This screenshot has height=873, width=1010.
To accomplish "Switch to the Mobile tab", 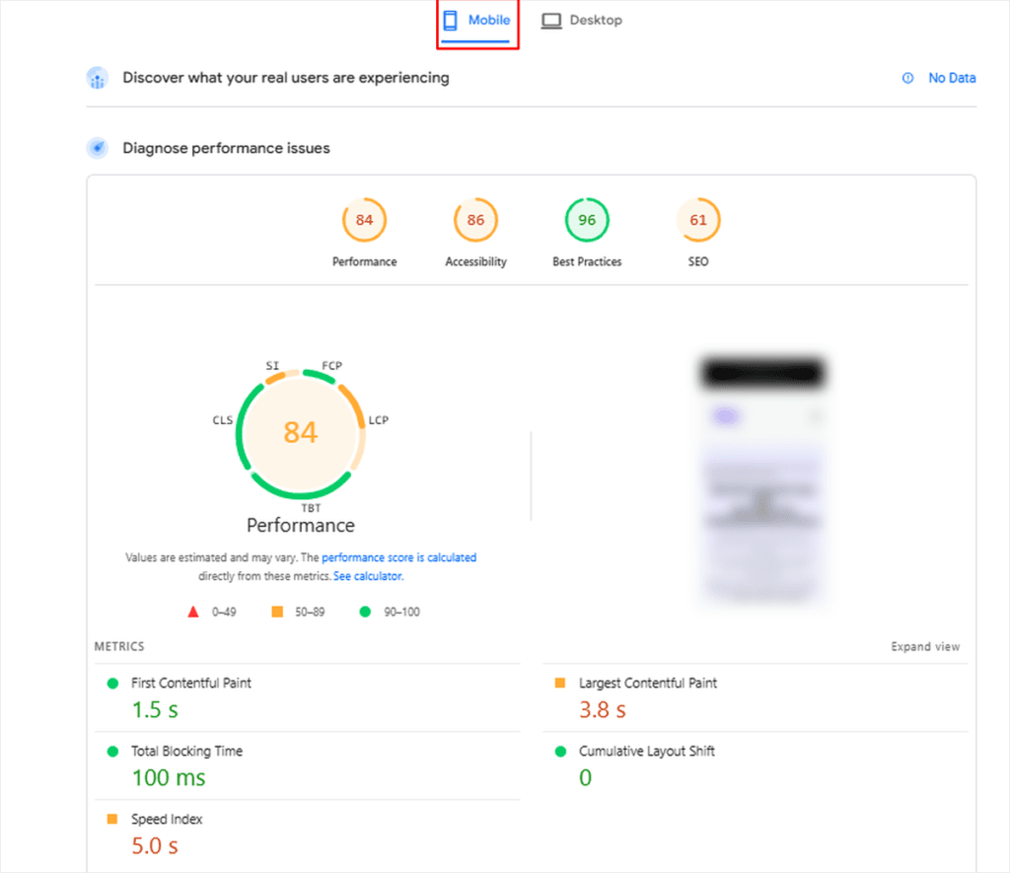I will click(x=477, y=21).
